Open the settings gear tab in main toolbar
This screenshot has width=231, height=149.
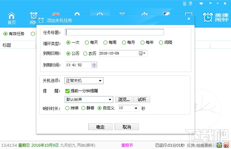tap(77, 14)
